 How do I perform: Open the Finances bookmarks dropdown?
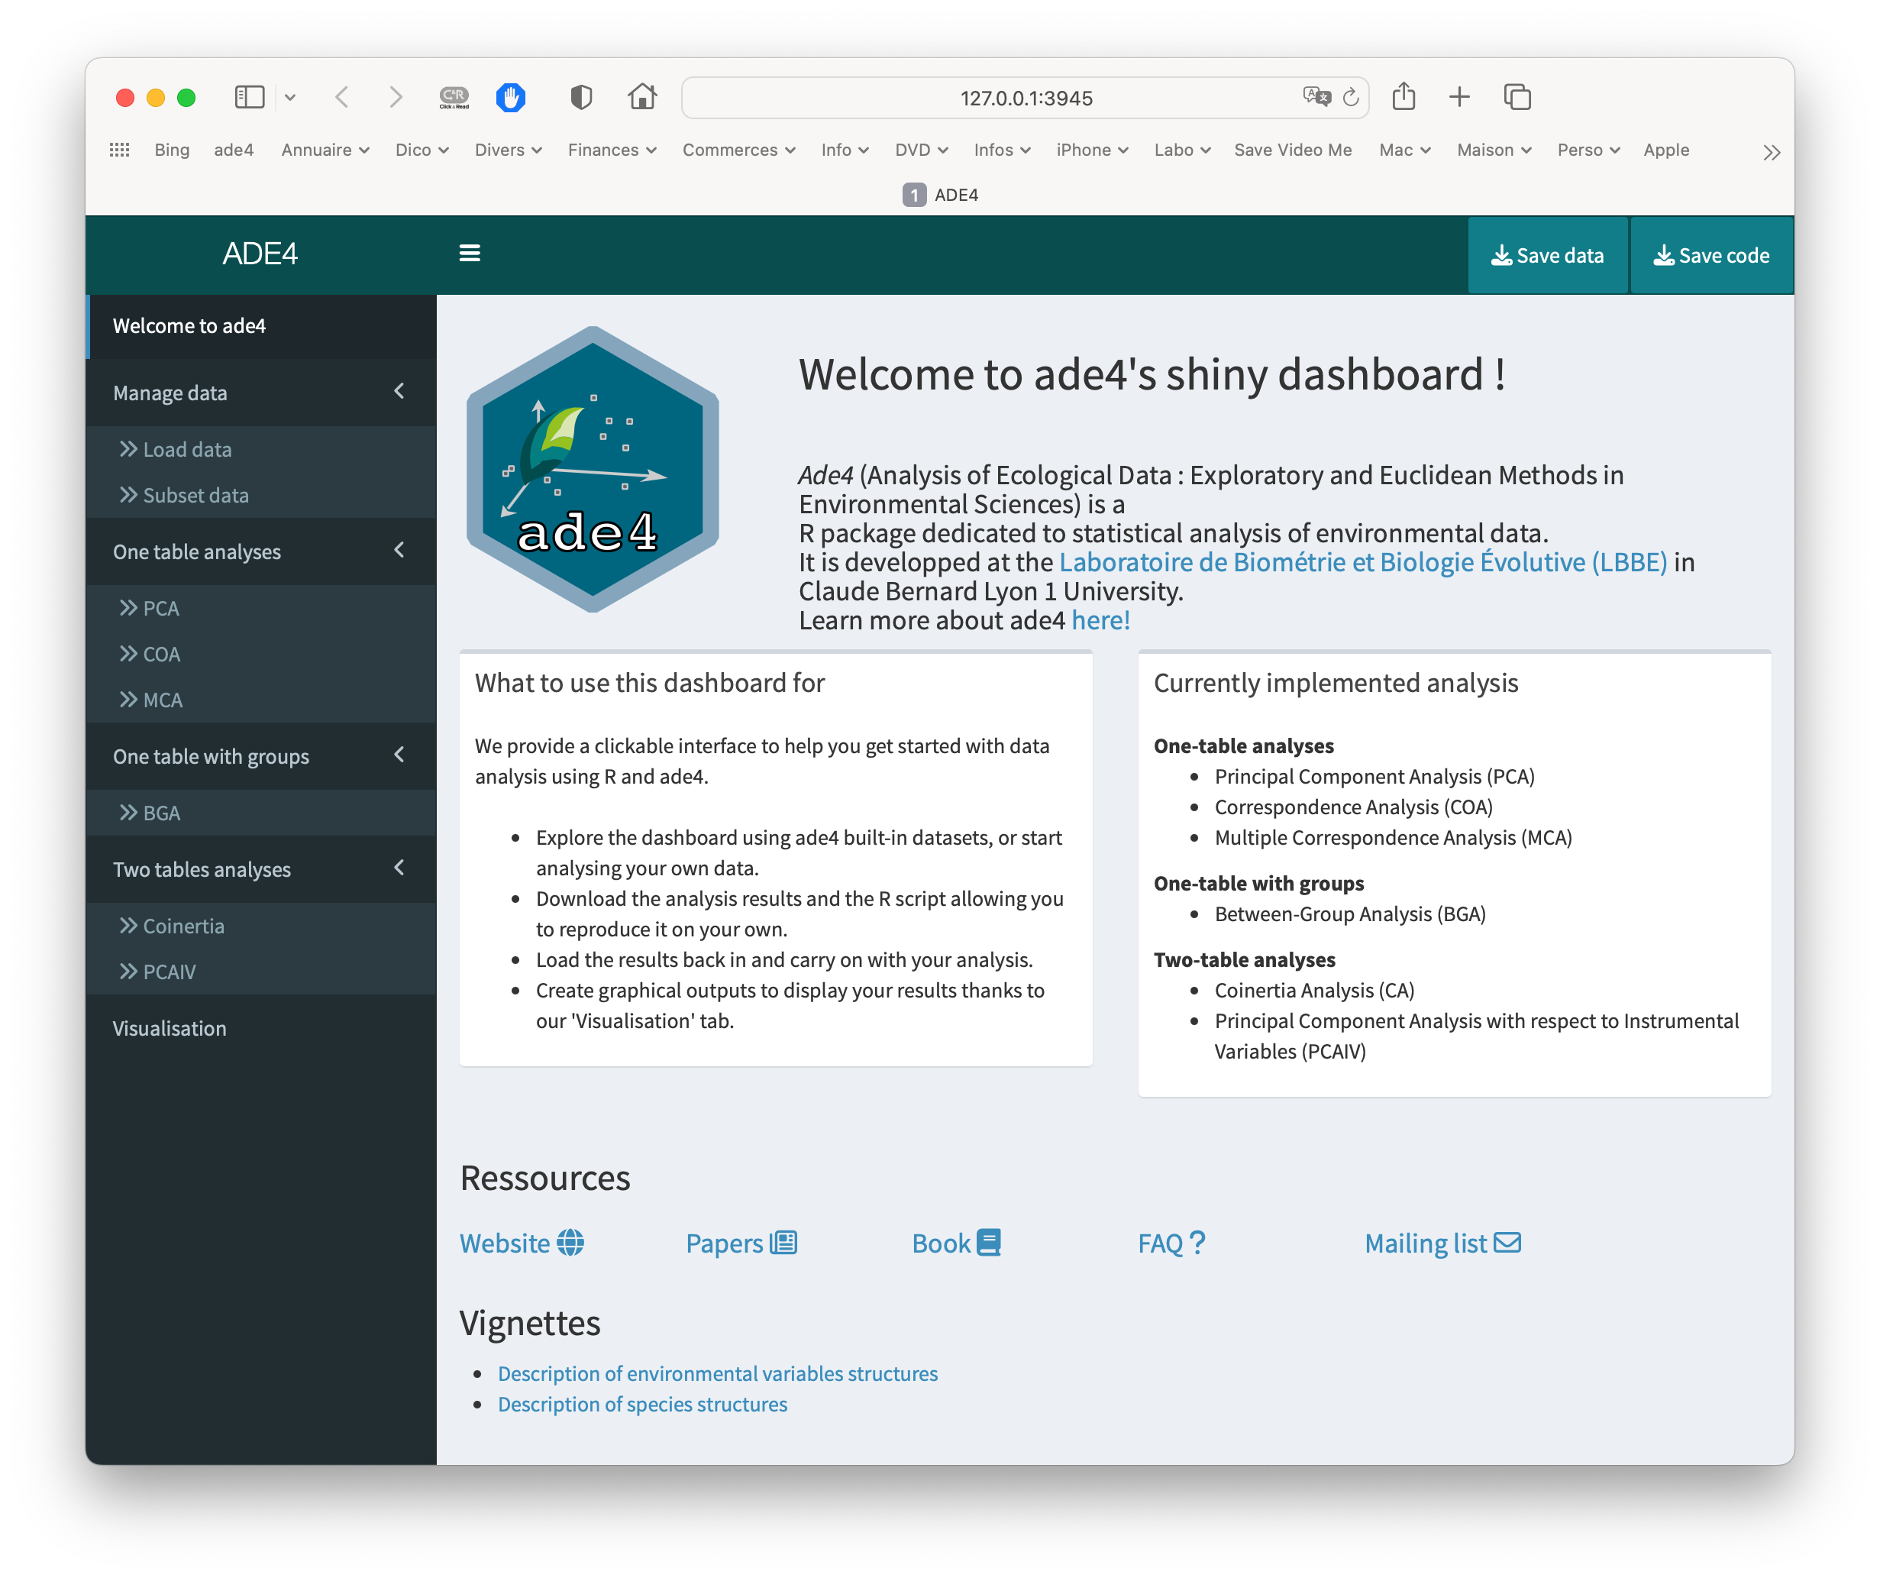[612, 150]
